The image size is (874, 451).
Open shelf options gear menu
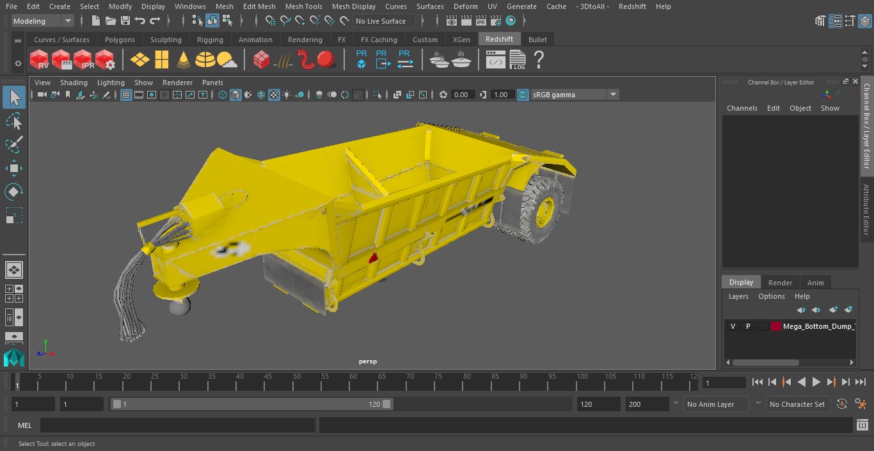click(18, 63)
